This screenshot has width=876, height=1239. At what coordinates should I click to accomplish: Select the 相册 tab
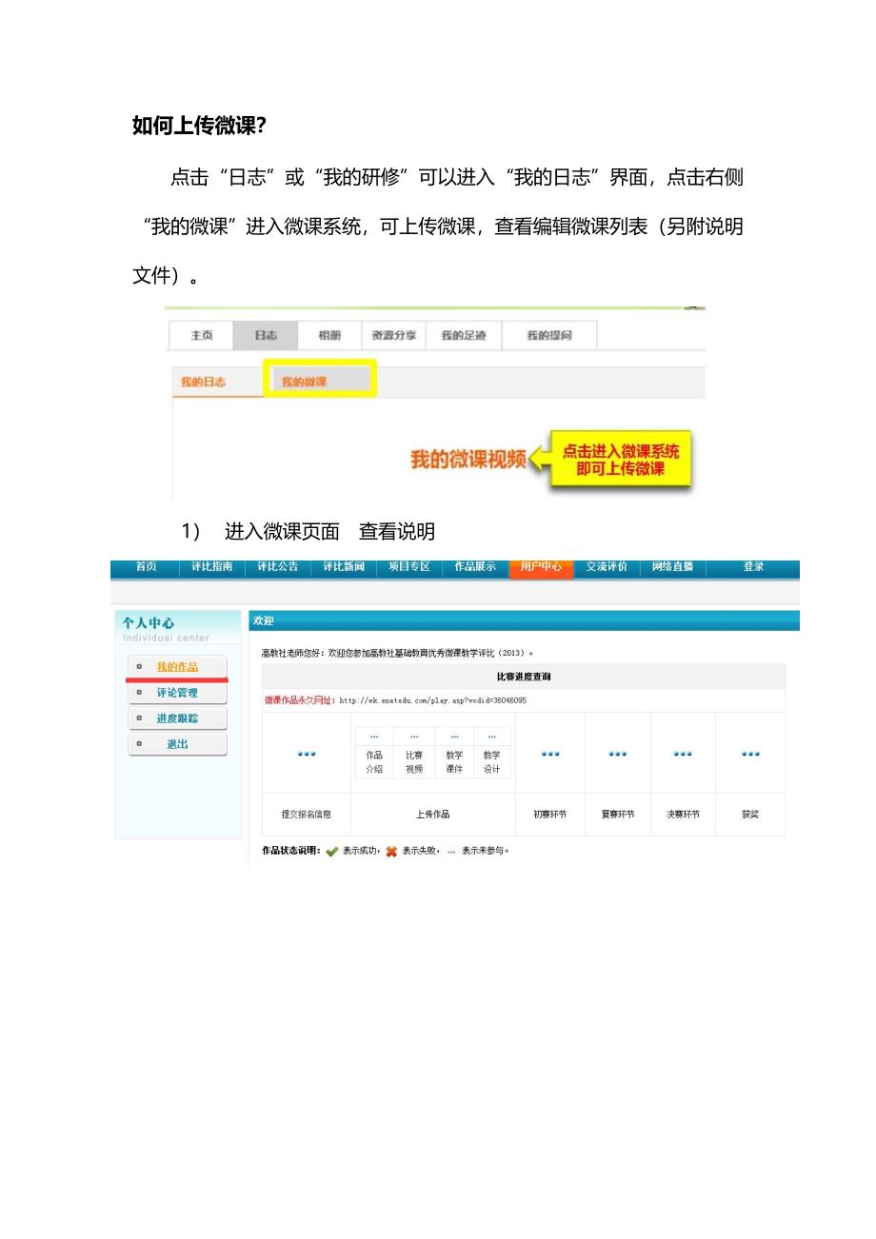click(x=329, y=336)
